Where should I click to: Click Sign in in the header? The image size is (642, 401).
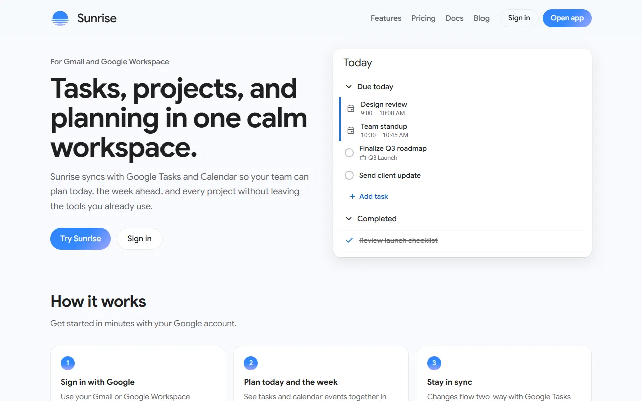click(519, 18)
